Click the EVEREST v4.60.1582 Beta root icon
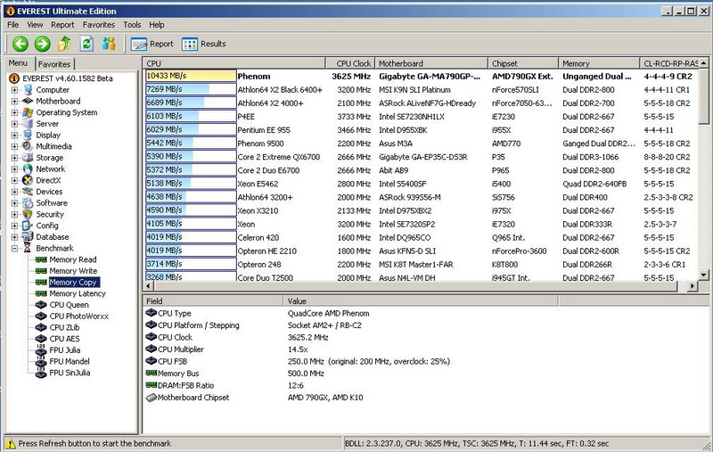The width and height of the screenshot is (713, 452). click(14, 78)
